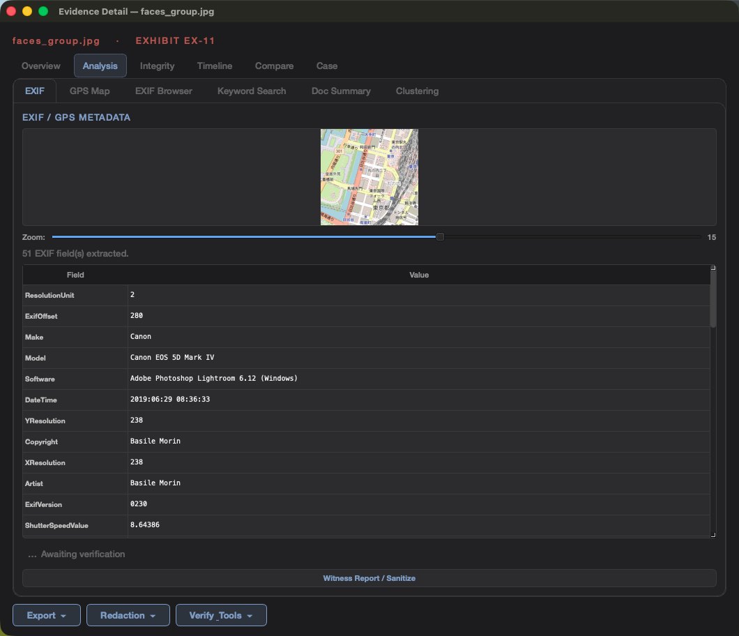
Task: Click the Software field name cell
Action: (x=75, y=379)
